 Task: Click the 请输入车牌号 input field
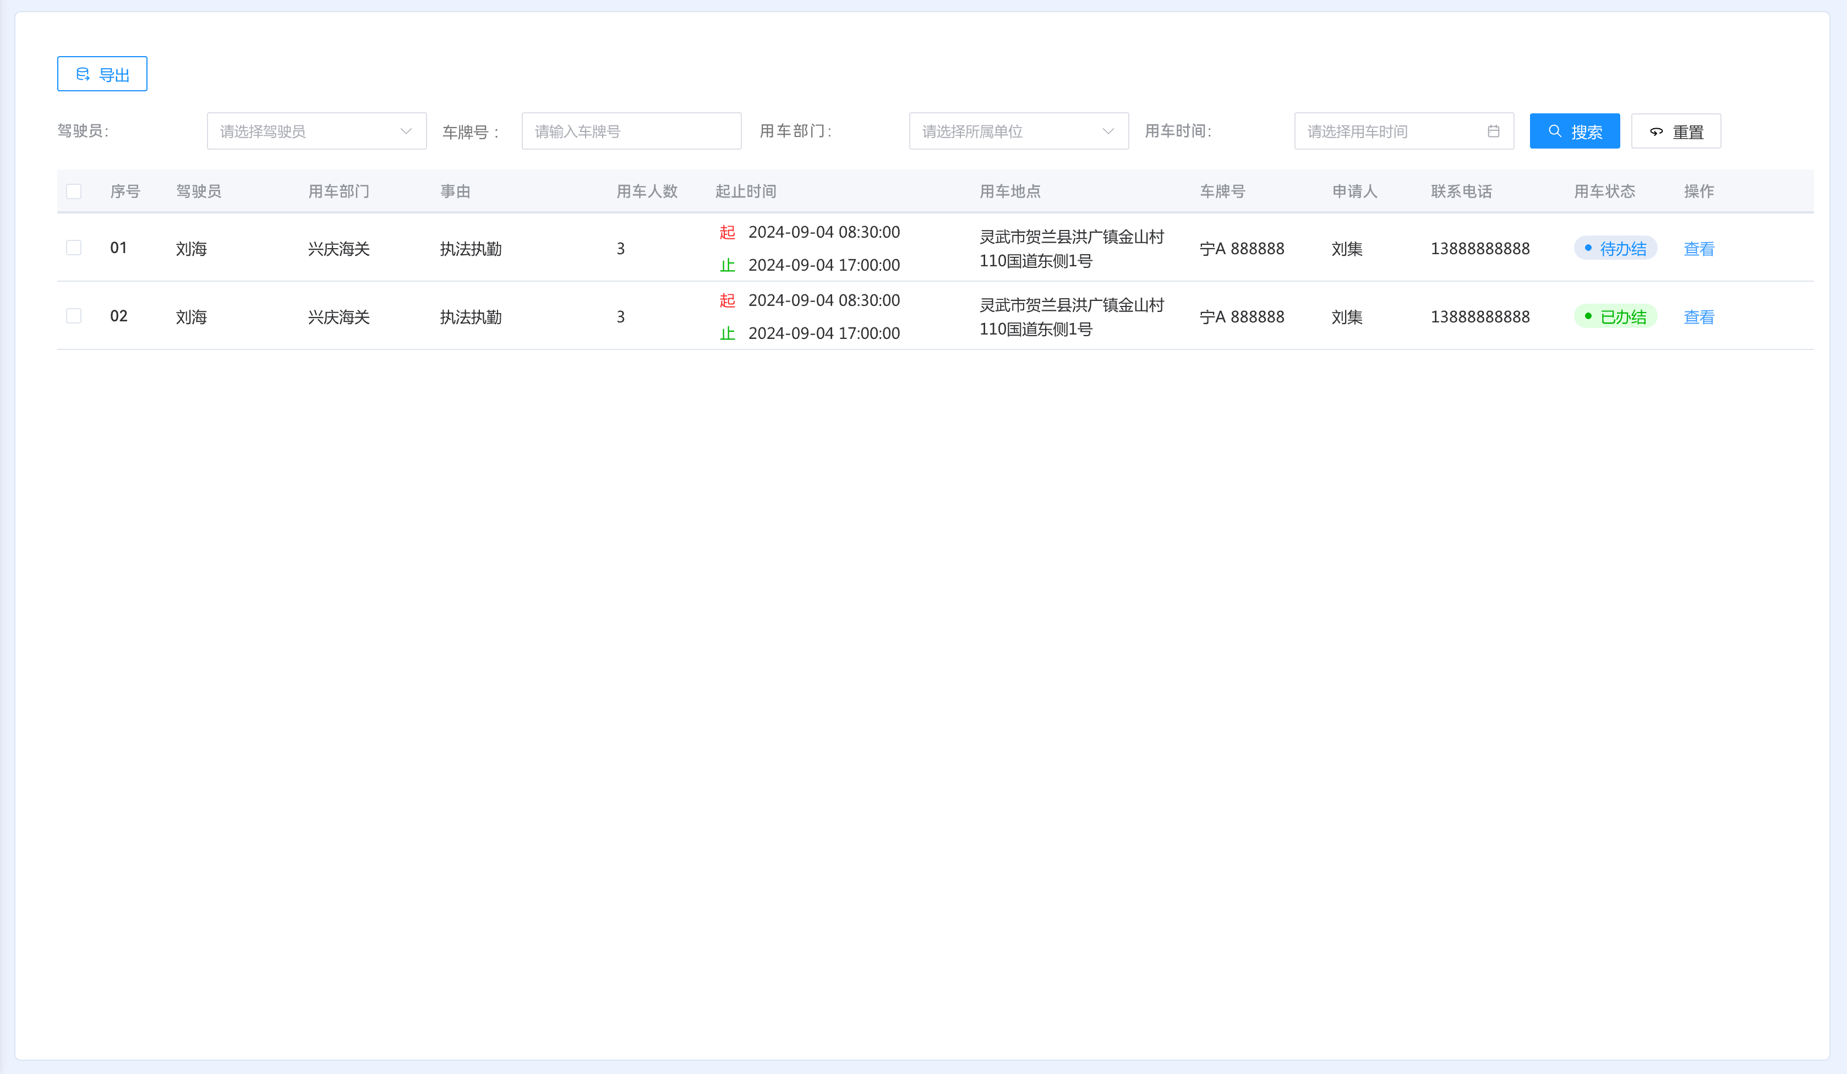631,131
